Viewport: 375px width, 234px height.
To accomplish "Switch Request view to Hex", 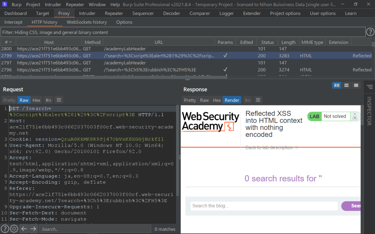I will [x=37, y=100].
